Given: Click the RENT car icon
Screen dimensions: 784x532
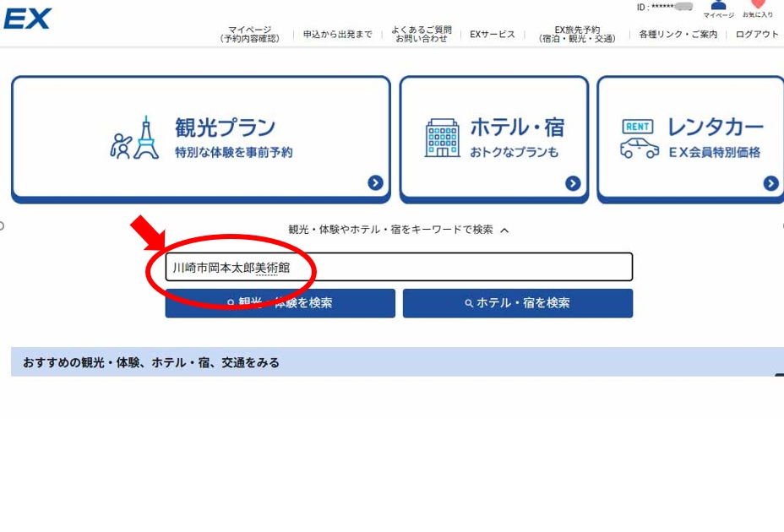Looking at the screenshot, I should pos(639,139).
